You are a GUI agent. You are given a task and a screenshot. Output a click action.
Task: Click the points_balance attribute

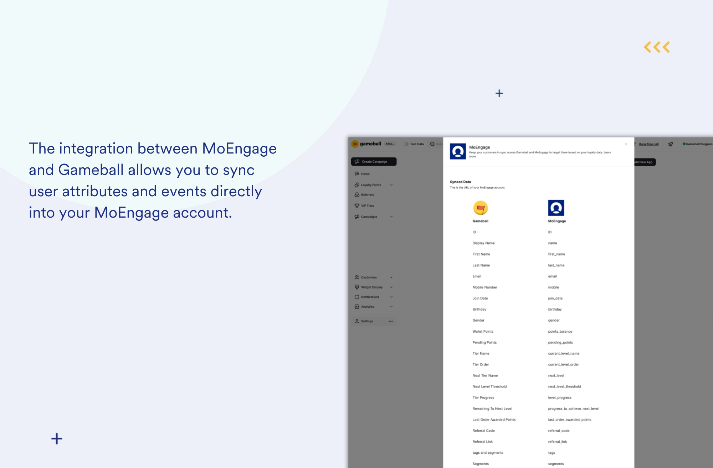(560, 332)
